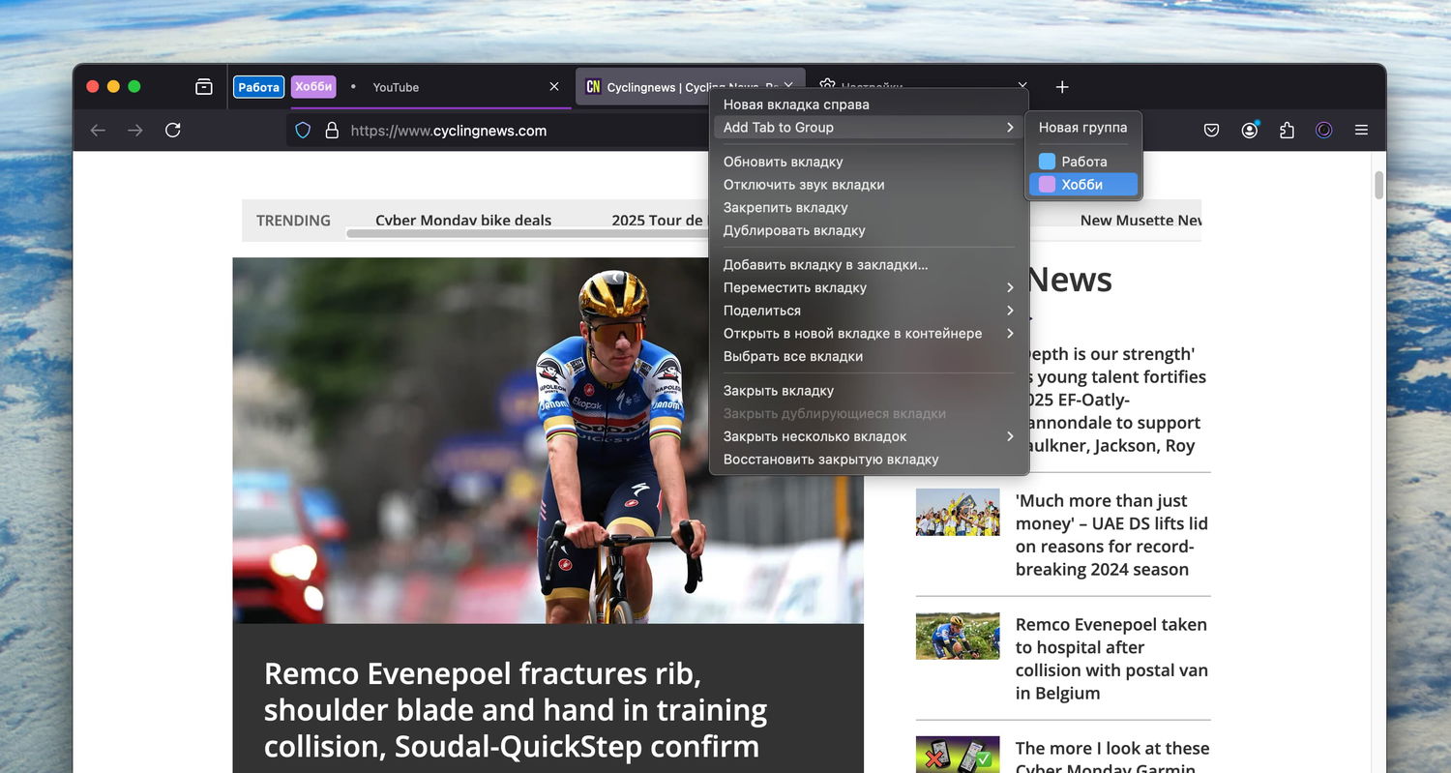This screenshot has height=773, width=1451.
Task: Open Remco Evenepoel taken to hospital article
Action: point(1111,659)
